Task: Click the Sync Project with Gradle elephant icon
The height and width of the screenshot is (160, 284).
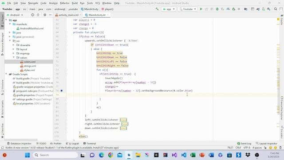Action: [x=258, y=9]
